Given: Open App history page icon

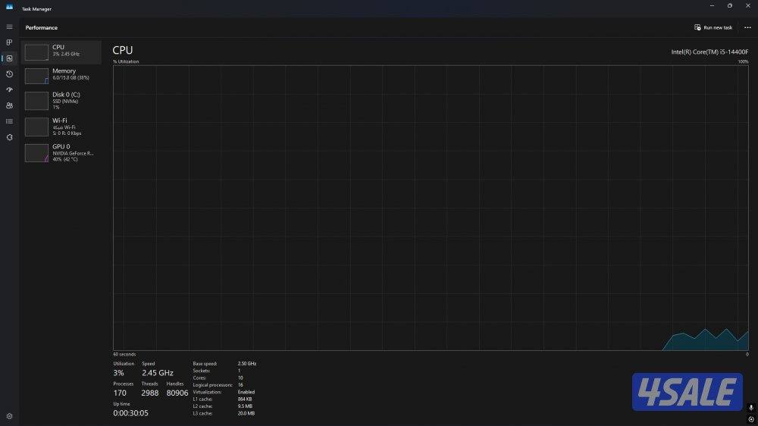Looking at the screenshot, I should [9, 74].
